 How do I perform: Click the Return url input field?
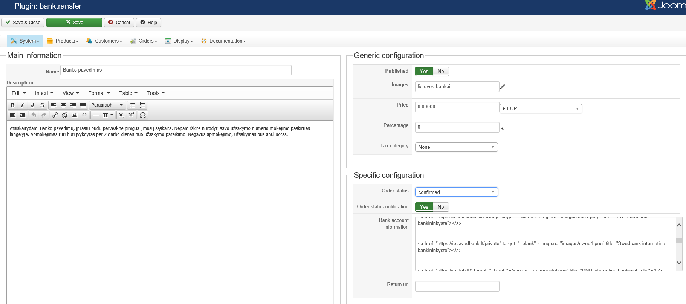click(x=457, y=286)
